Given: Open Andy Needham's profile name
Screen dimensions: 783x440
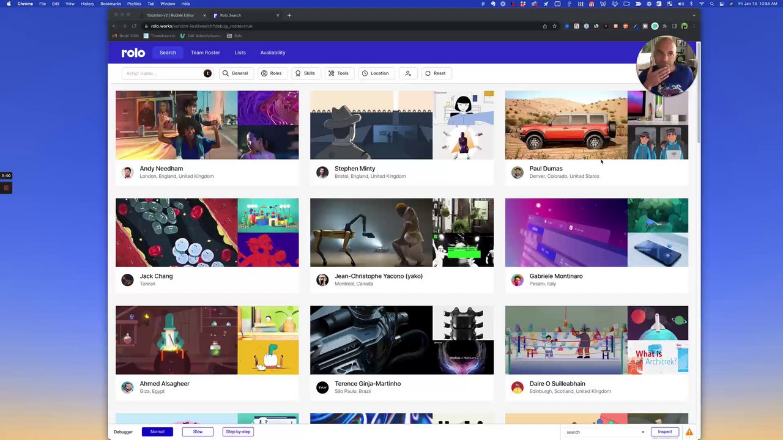Looking at the screenshot, I should [x=161, y=169].
